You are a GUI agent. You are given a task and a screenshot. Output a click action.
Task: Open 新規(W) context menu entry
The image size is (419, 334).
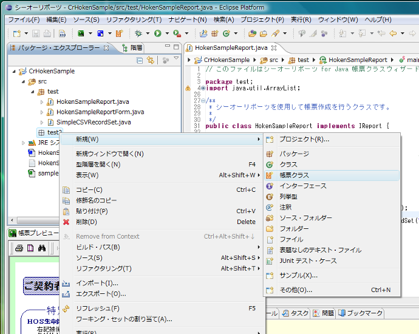point(162,139)
